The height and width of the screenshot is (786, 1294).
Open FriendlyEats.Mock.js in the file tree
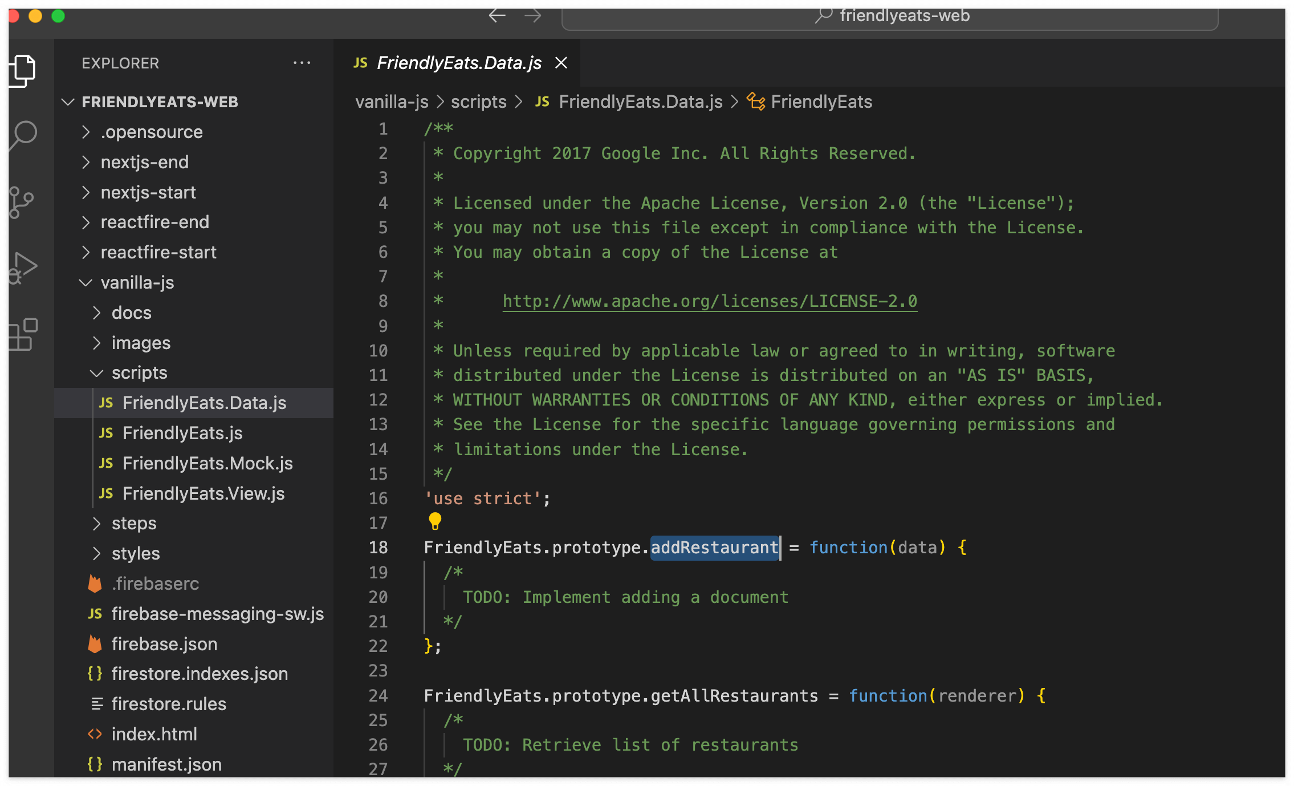(207, 464)
